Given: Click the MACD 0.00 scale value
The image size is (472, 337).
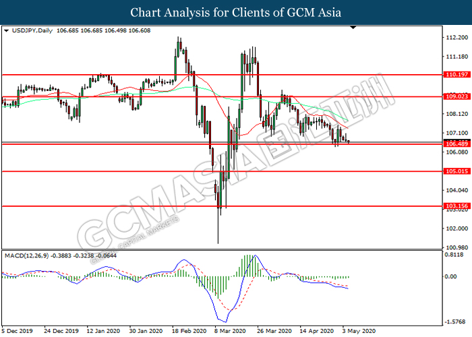Looking at the screenshot, I should click(x=450, y=276).
